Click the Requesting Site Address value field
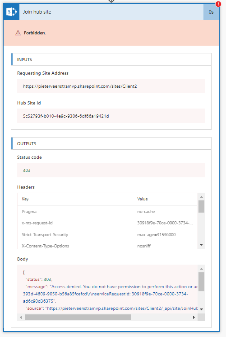Viewport: 226px width, 337px height. tap(111, 86)
